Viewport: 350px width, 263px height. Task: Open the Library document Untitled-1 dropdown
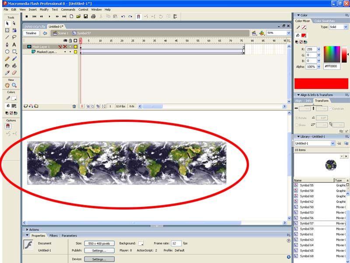click(x=332, y=143)
